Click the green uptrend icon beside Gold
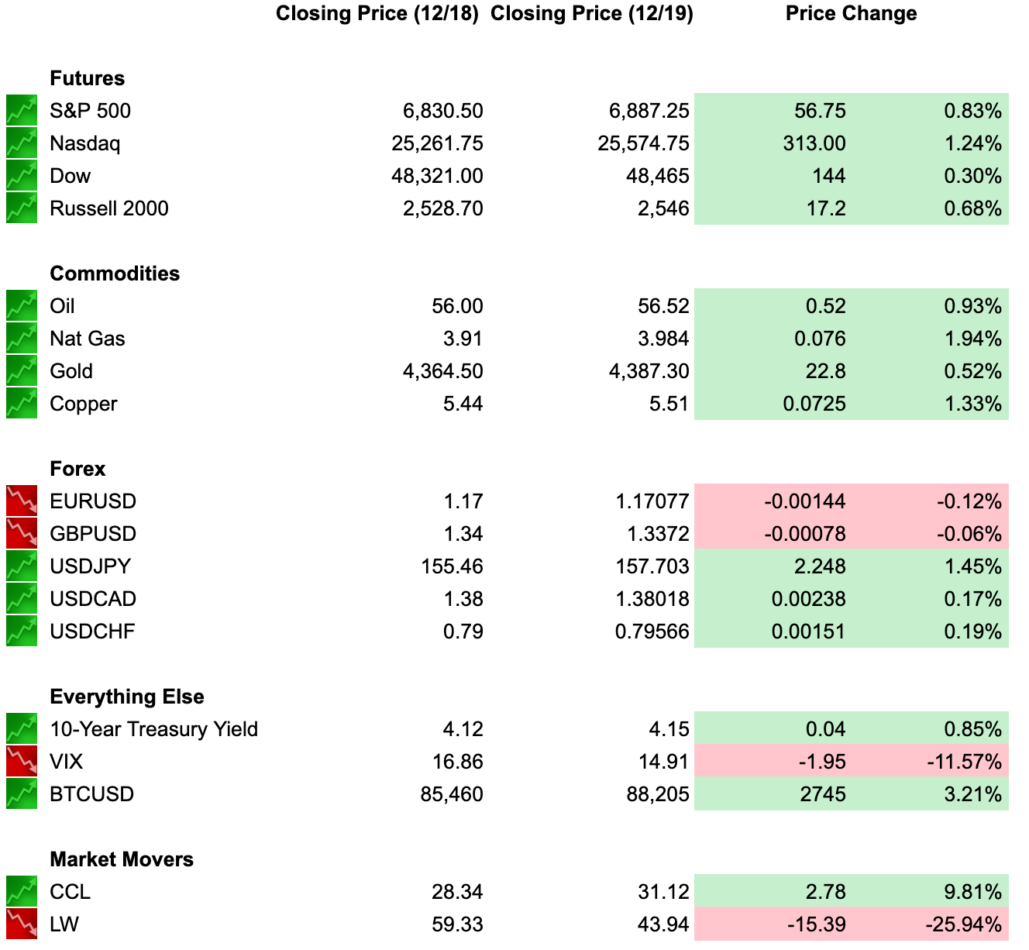 [x=22, y=371]
